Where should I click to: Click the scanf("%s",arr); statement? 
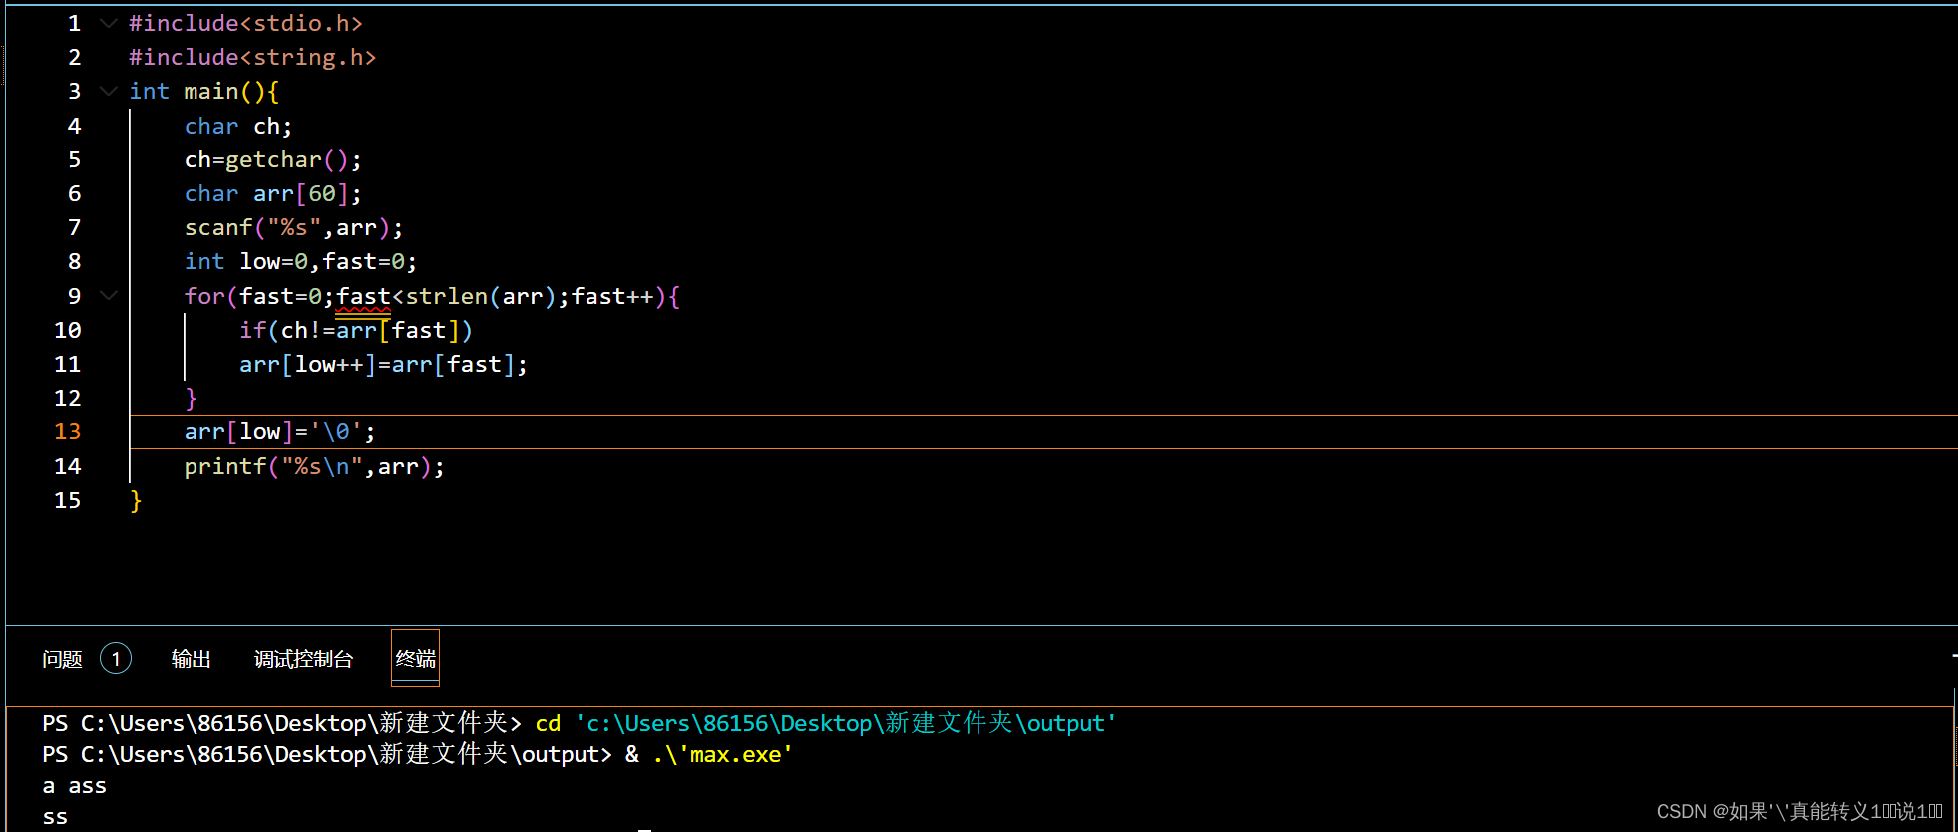point(294,227)
